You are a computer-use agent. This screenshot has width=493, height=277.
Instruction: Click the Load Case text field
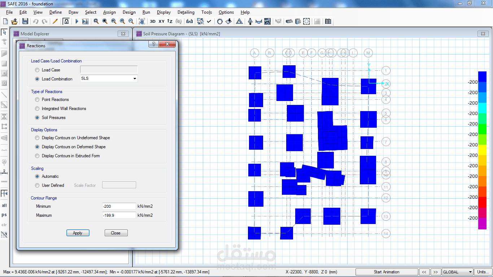109,69
